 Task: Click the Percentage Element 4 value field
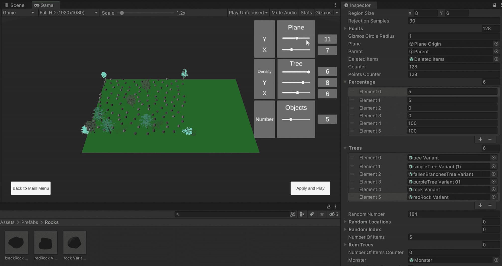[452, 123]
